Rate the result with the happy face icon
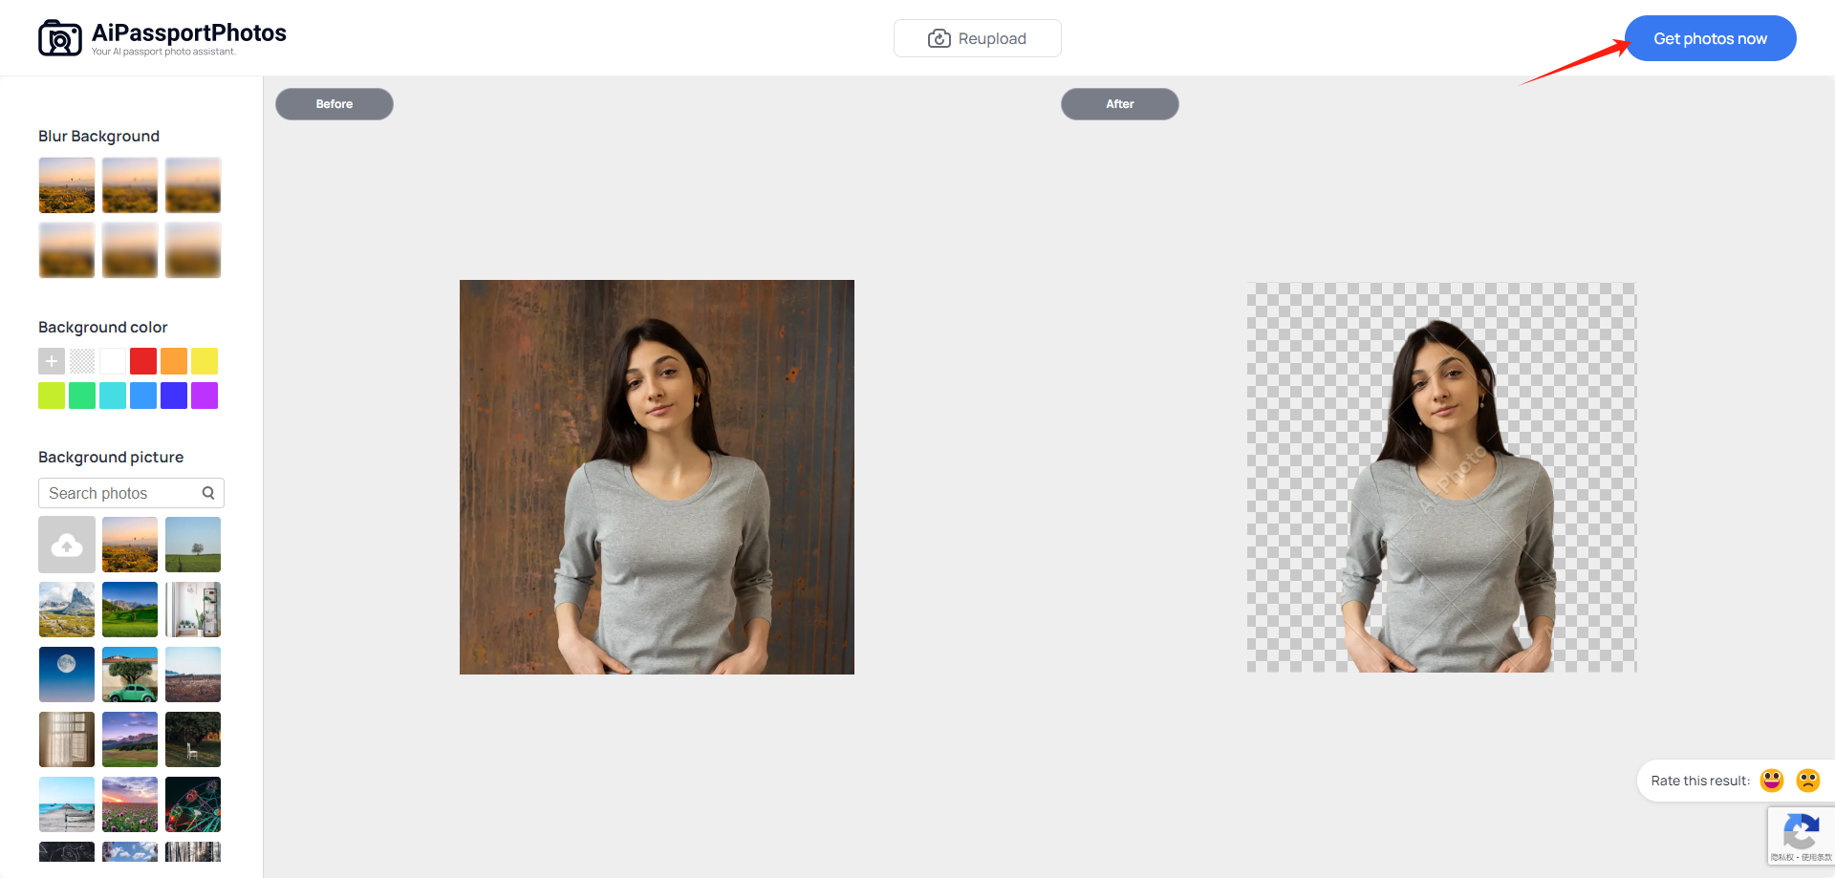1835x878 pixels. [x=1771, y=781]
